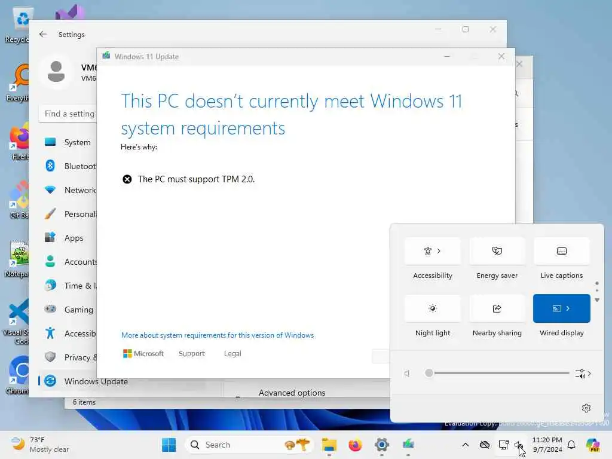Click the user profile avatar in Settings

tap(56, 72)
